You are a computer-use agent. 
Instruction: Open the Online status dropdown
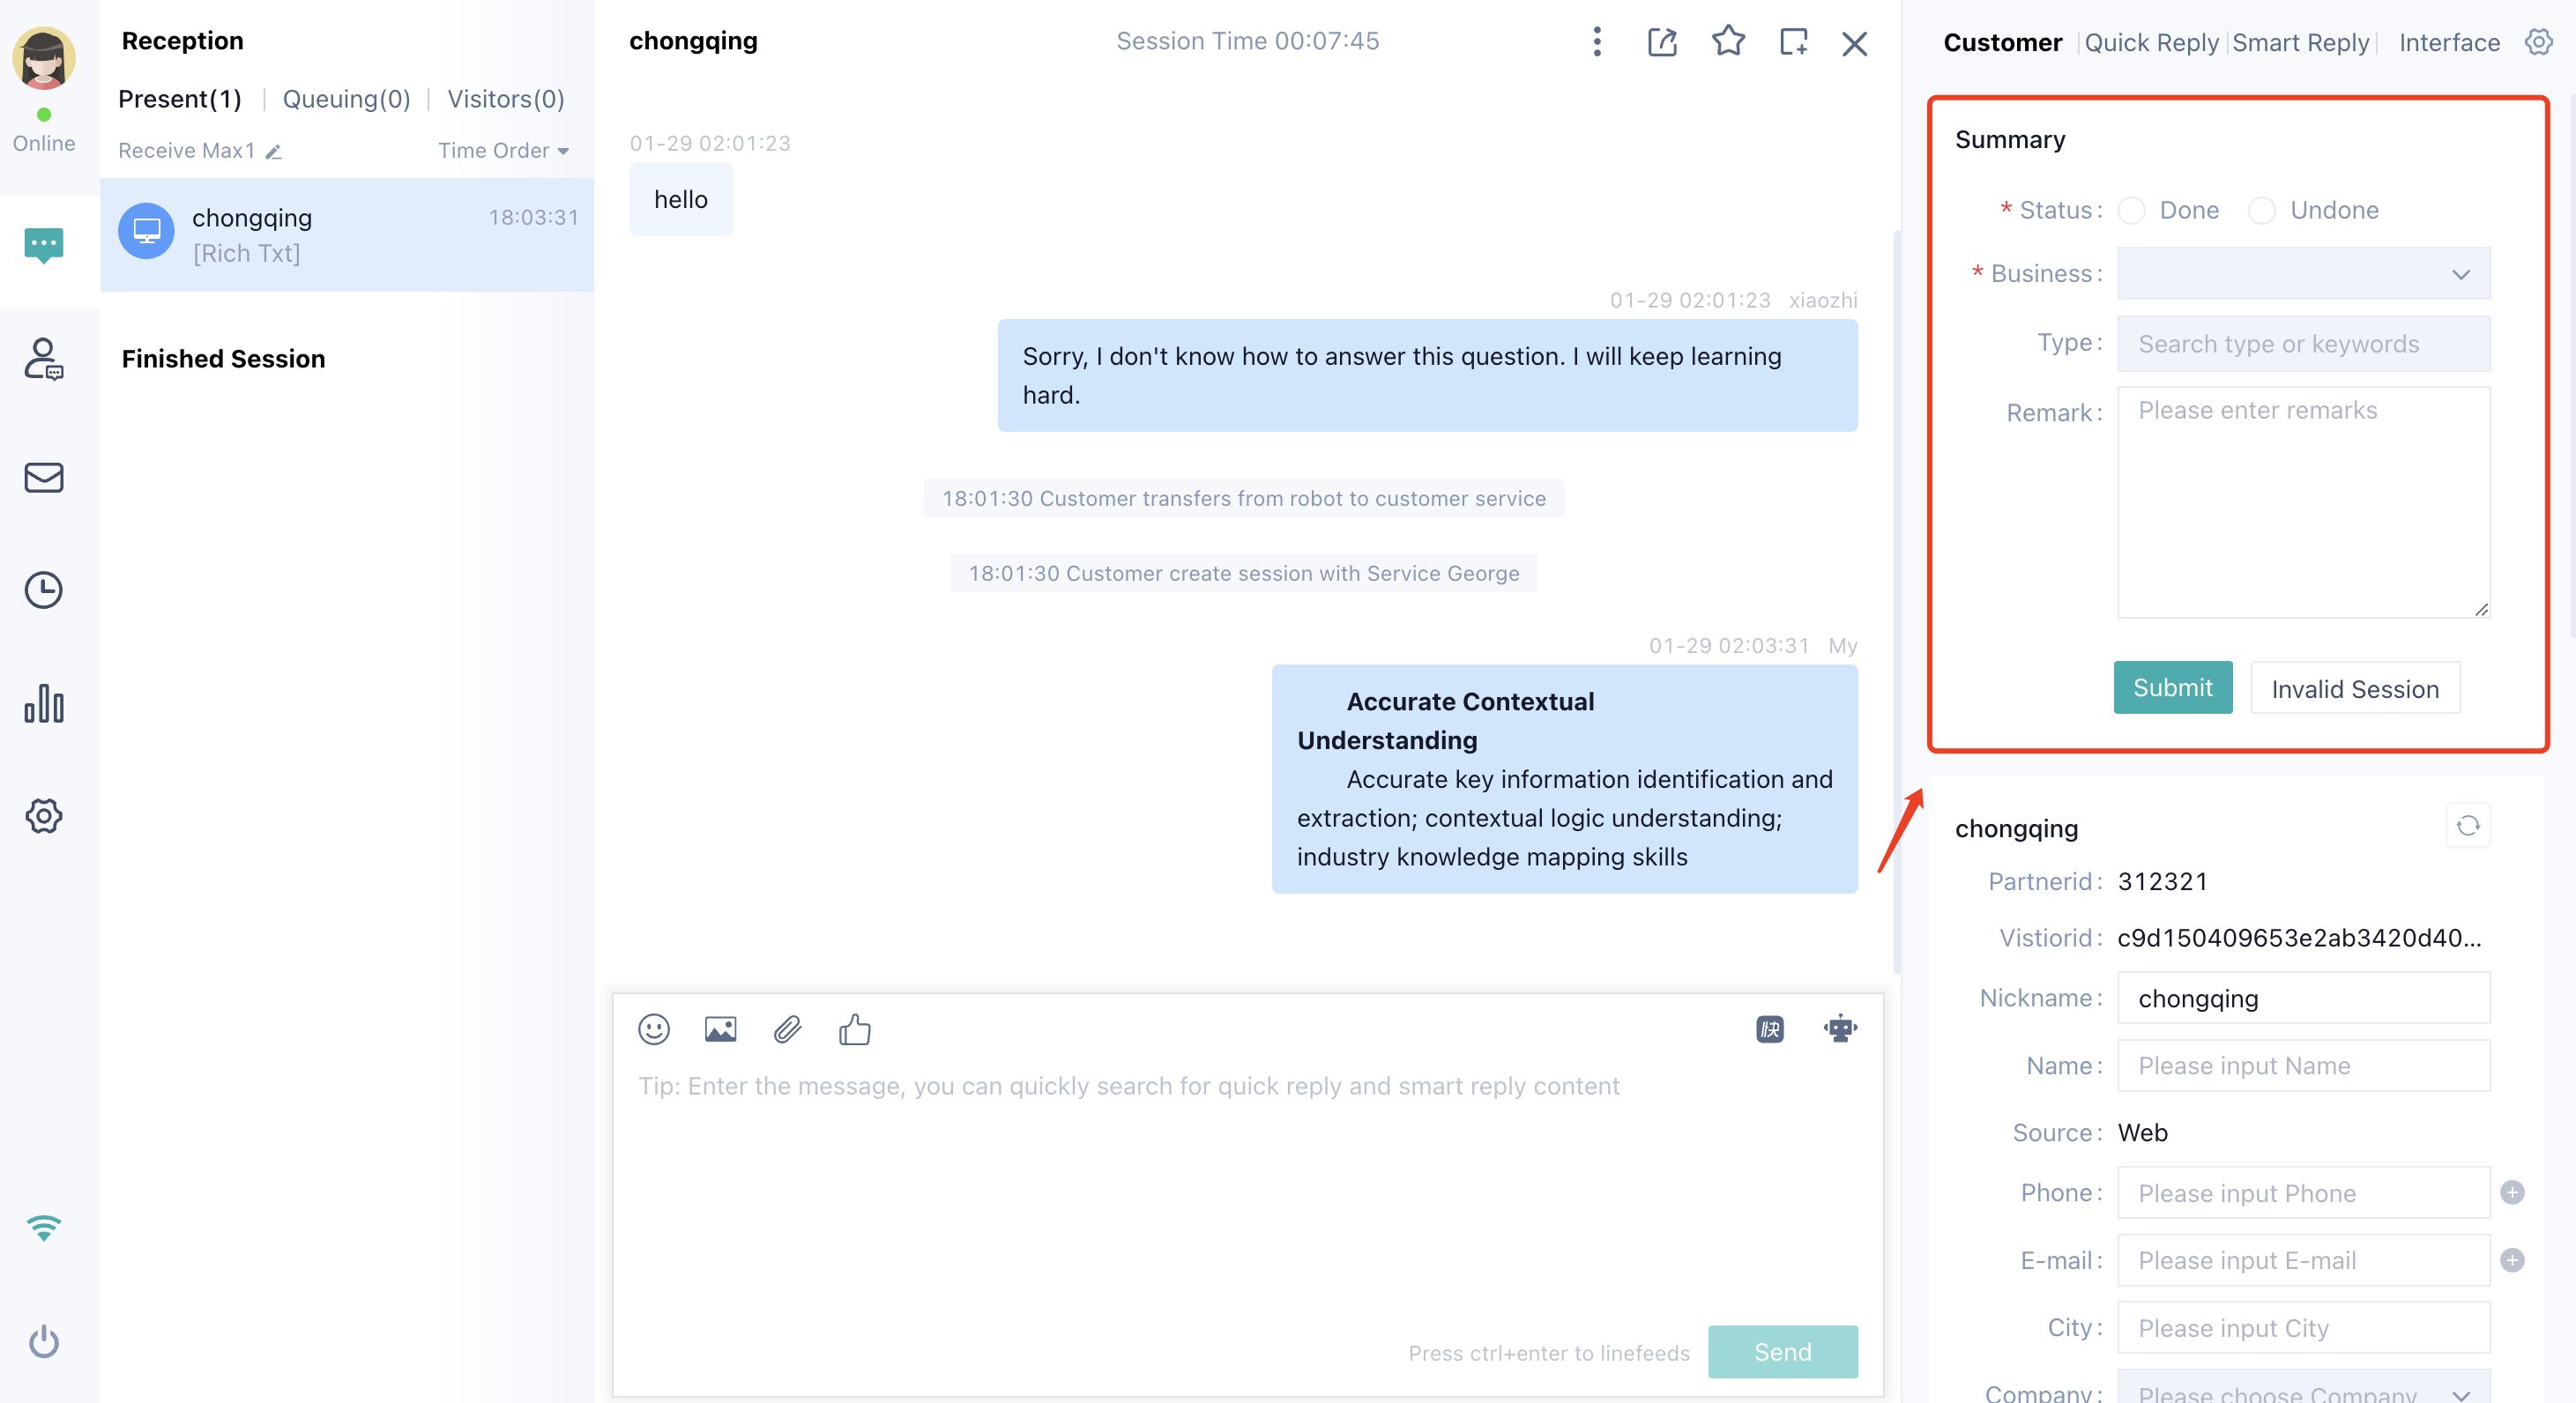44,143
